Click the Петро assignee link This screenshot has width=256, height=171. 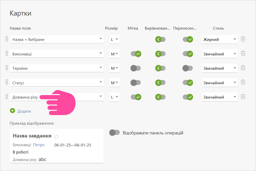click(x=39, y=145)
